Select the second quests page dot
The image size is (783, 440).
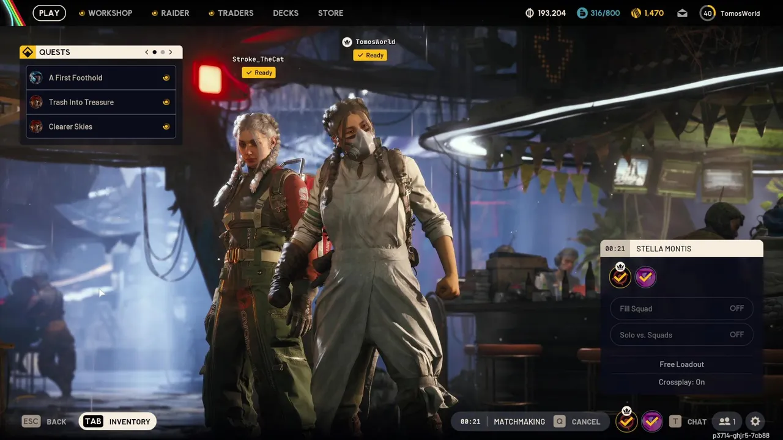(x=163, y=52)
